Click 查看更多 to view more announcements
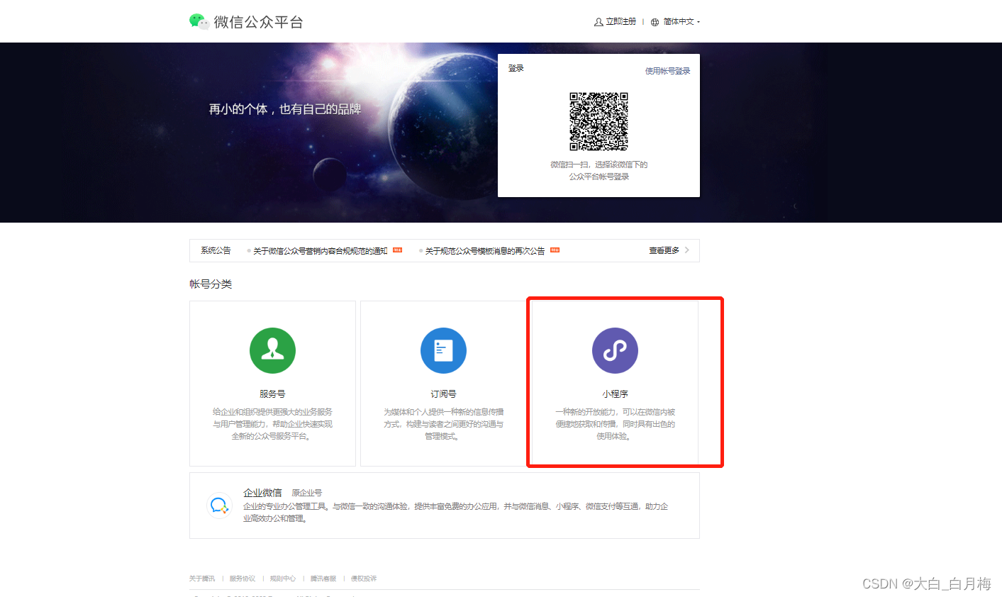The width and height of the screenshot is (1002, 597). pyautogui.click(x=664, y=250)
